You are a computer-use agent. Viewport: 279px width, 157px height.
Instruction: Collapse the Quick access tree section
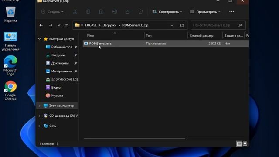point(39,39)
